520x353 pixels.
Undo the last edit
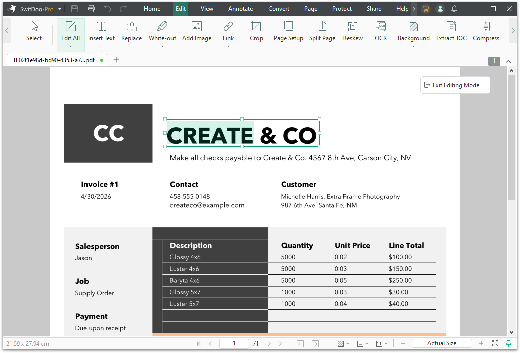(107, 8)
